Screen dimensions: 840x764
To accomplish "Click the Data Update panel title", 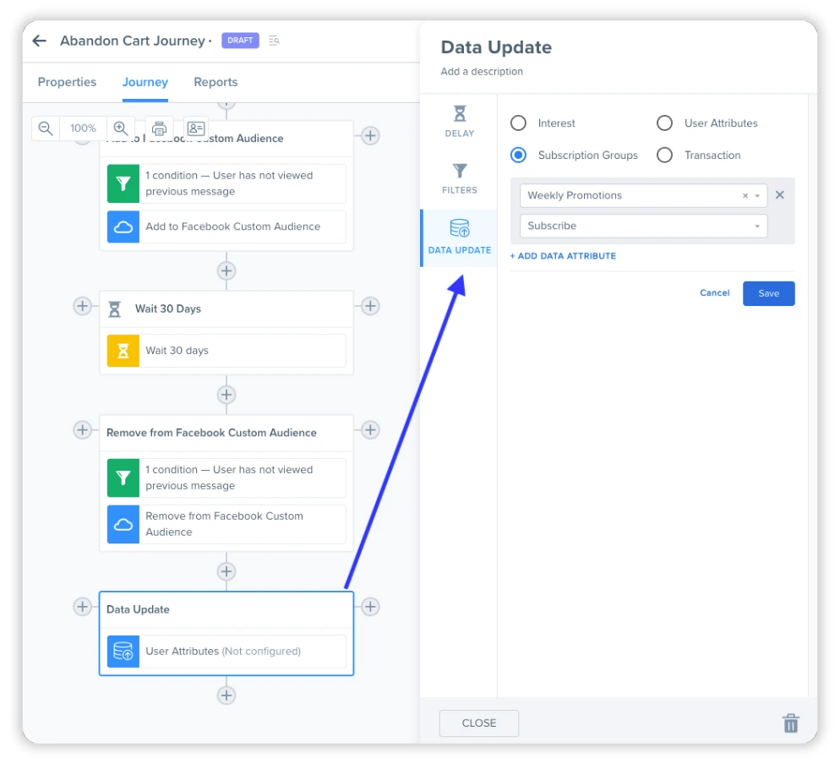I will (x=496, y=47).
